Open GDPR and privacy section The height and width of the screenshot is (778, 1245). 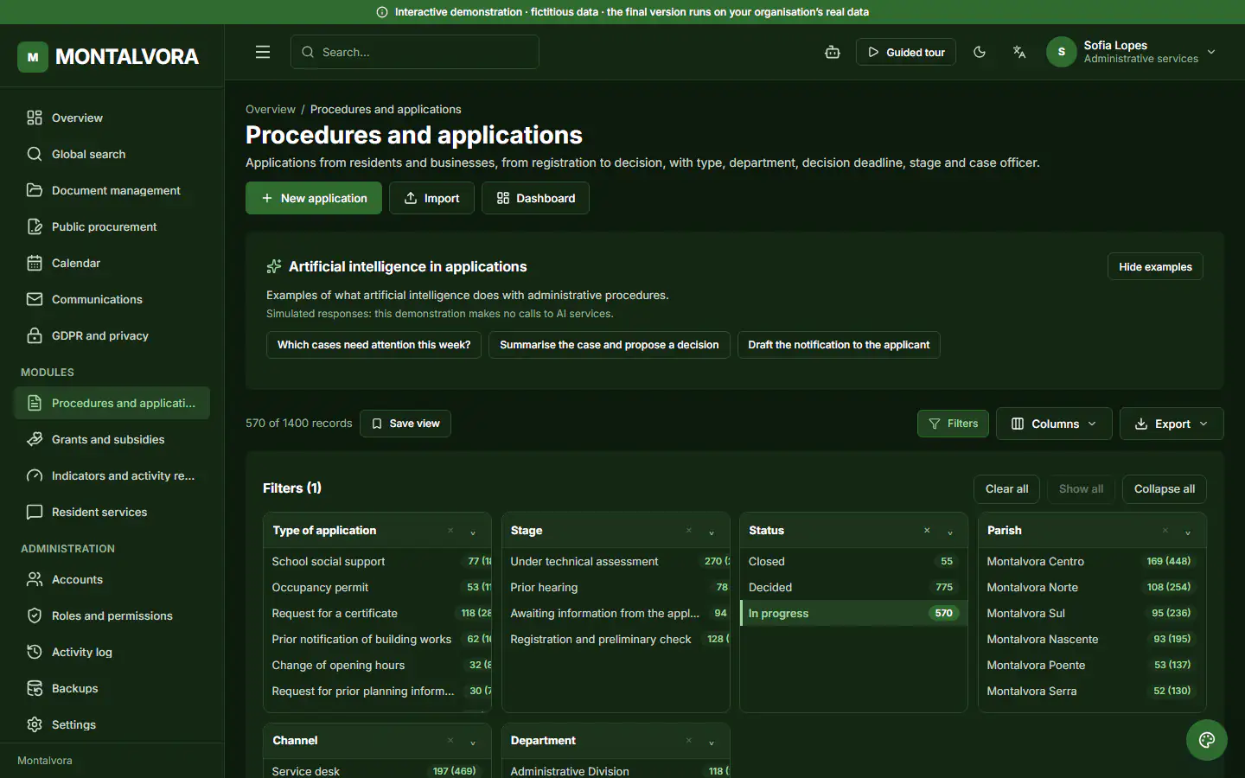coord(112,335)
